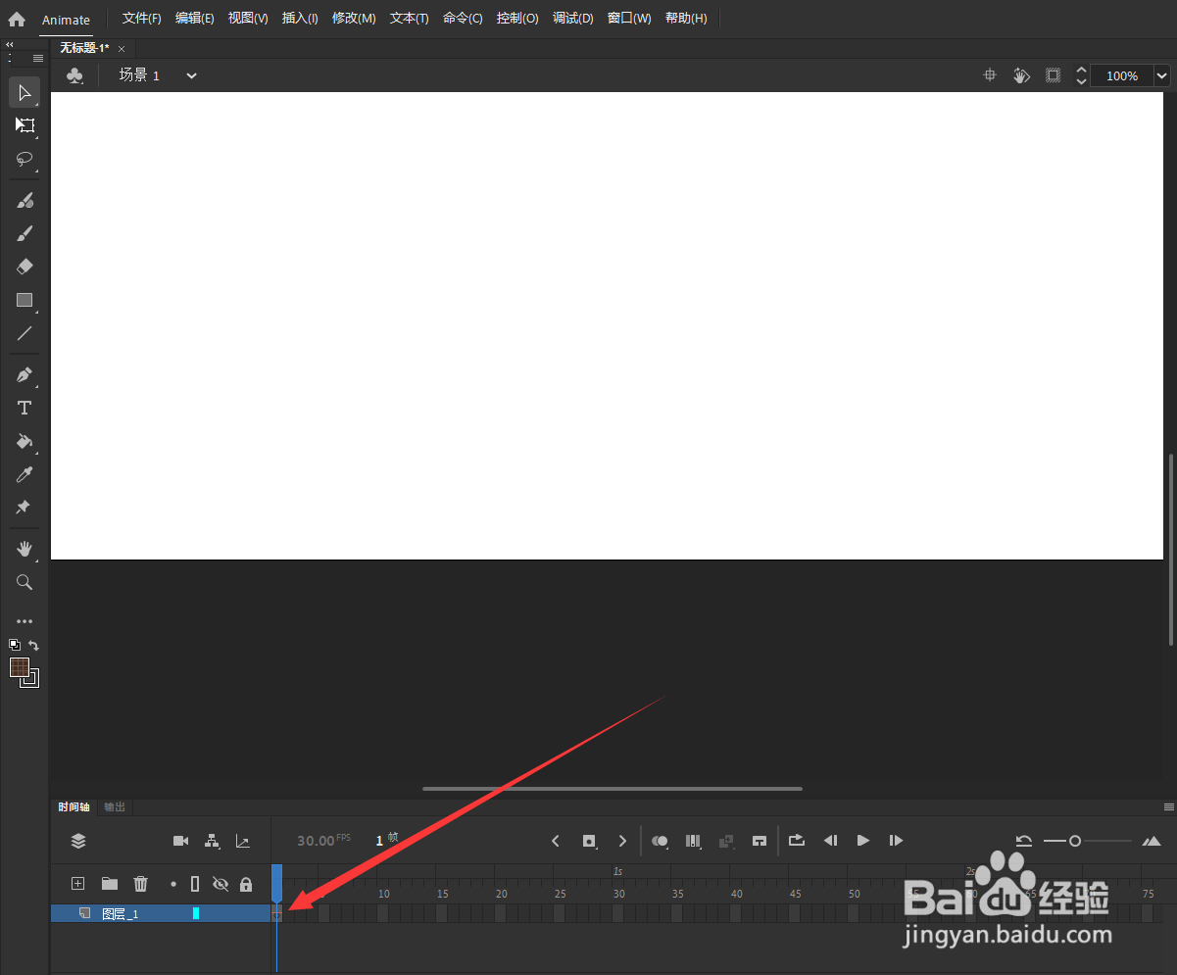Collapse the tools panel double arrow
This screenshot has height=975, width=1177.
[x=10, y=45]
